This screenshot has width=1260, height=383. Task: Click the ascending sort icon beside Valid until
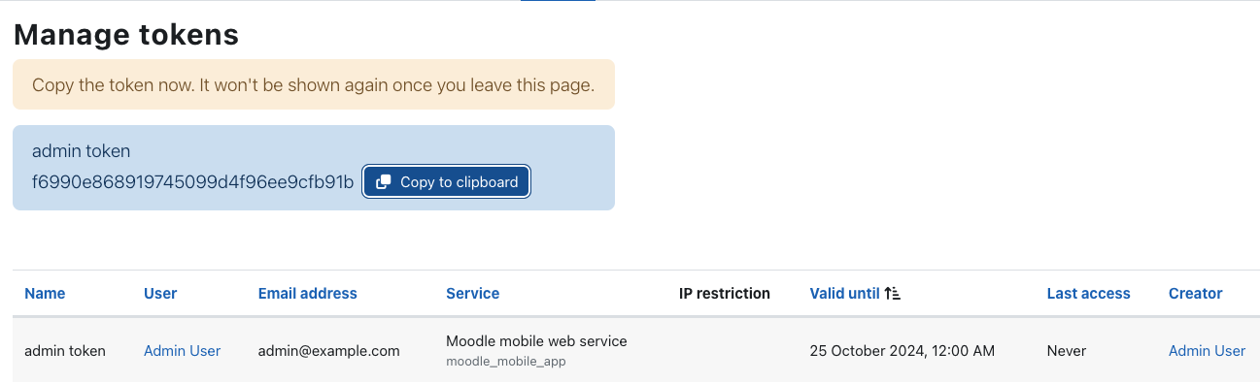(893, 293)
